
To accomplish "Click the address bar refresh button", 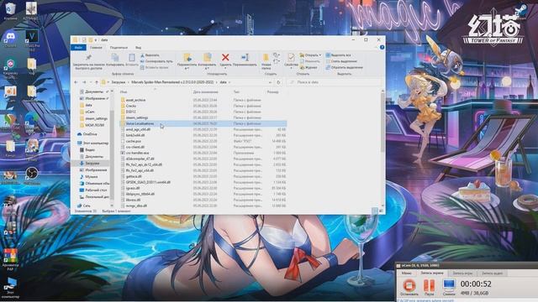I will click(278, 82).
